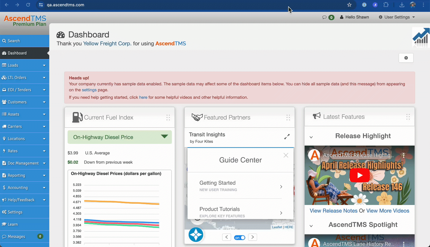Click the Assets dropdown arrow in sidebar
Viewport: 430px width, 247px height.
(x=44, y=115)
